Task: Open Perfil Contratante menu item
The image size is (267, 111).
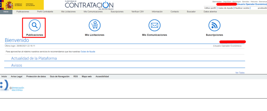Action: click(x=45, y=12)
